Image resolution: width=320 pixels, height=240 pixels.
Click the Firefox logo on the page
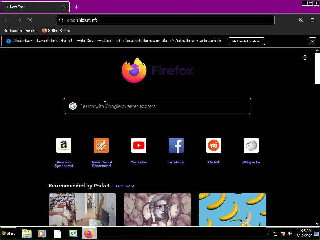pyautogui.click(x=157, y=70)
